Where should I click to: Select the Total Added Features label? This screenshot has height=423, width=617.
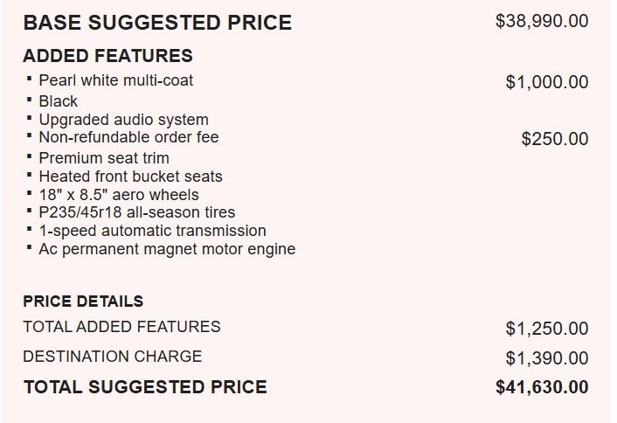point(121,327)
